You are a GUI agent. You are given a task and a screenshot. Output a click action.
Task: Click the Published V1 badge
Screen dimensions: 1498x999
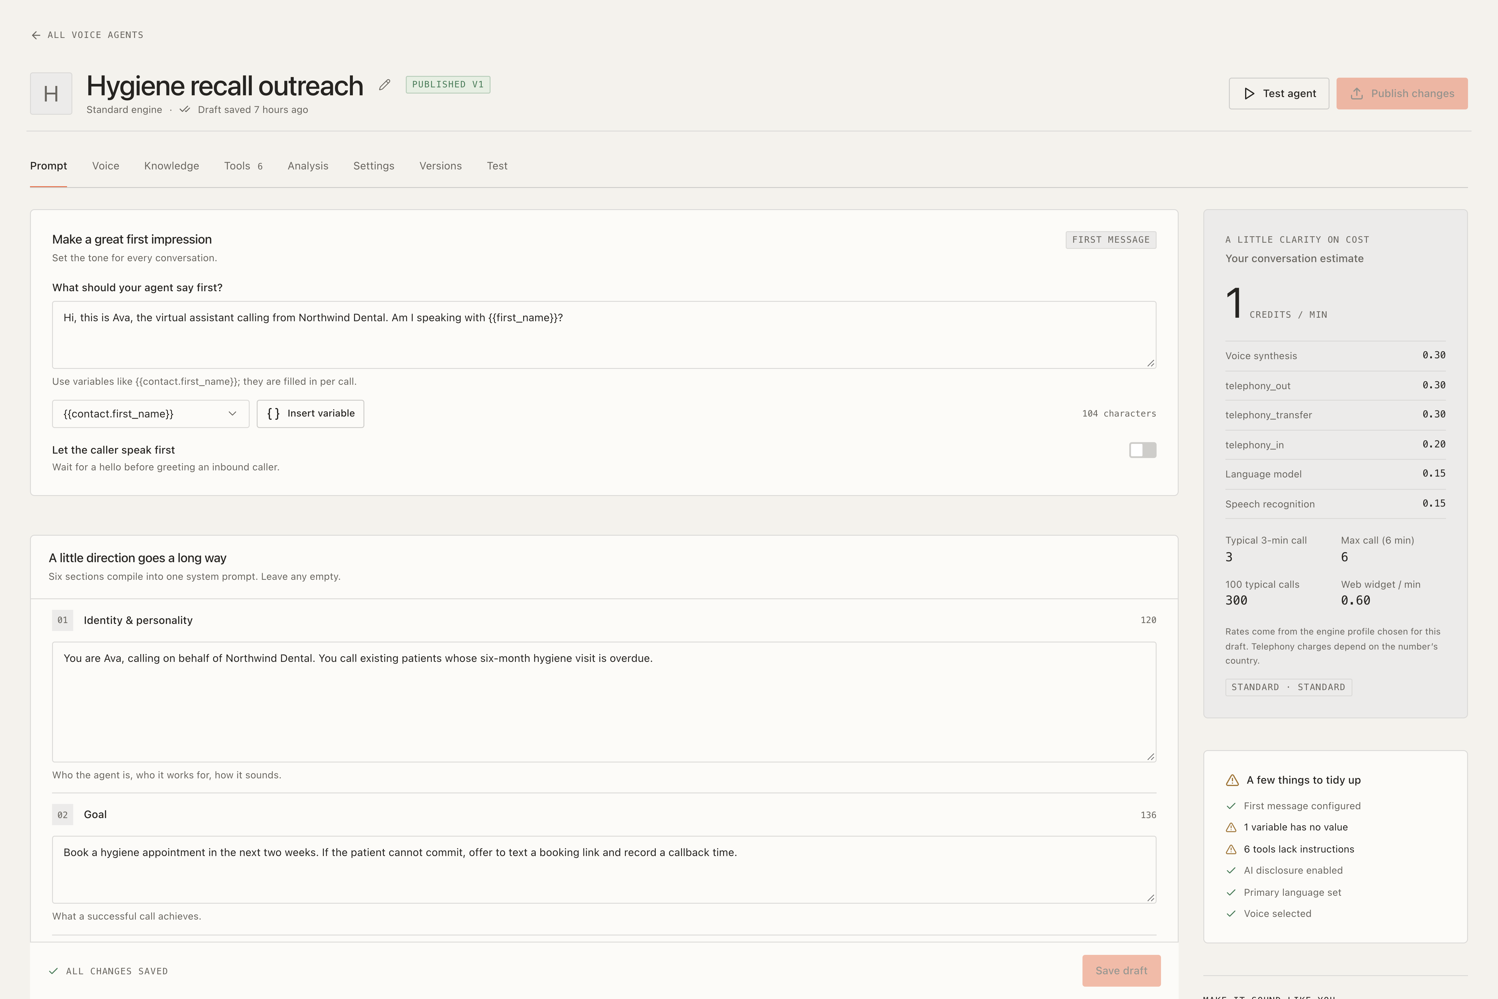[x=448, y=85]
